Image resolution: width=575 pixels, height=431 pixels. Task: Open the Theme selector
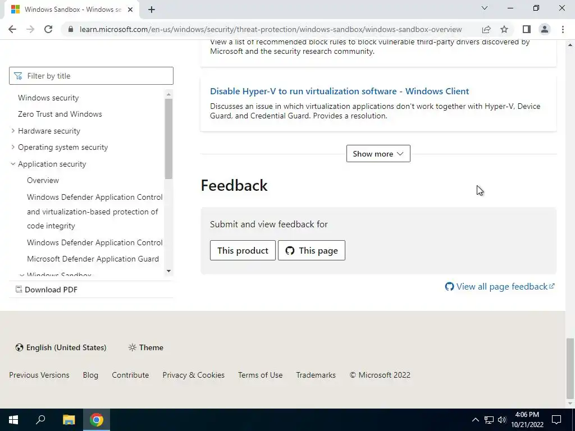[x=146, y=347]
